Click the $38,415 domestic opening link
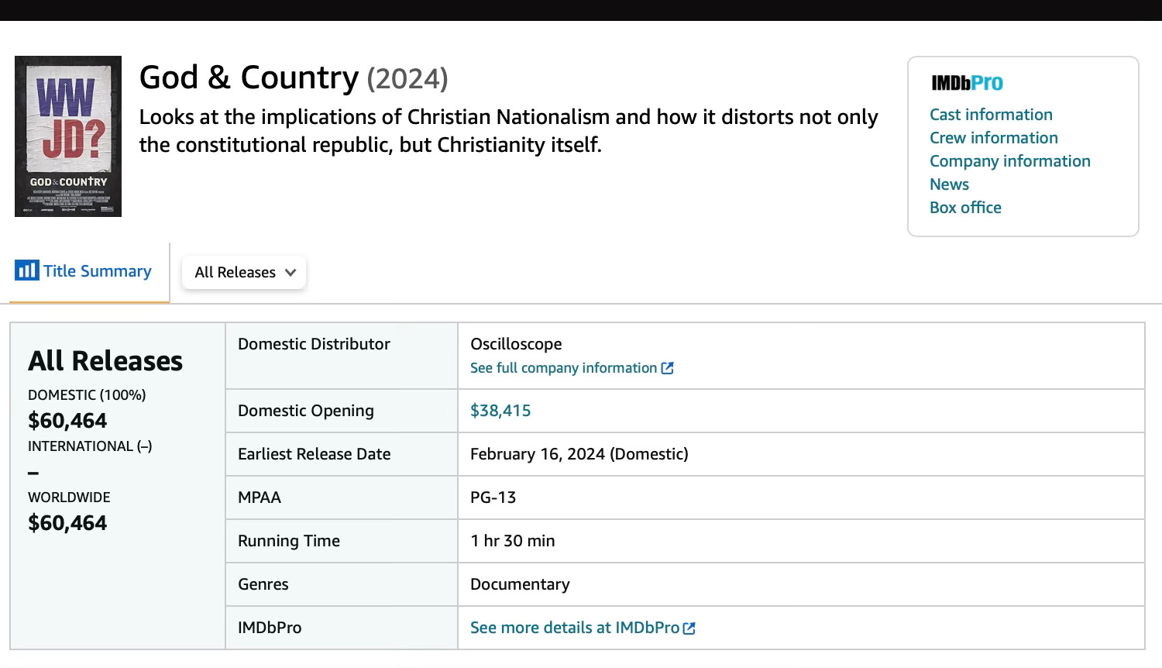The width and height of the screenshot is (1162, 668). tap(500, 411)
